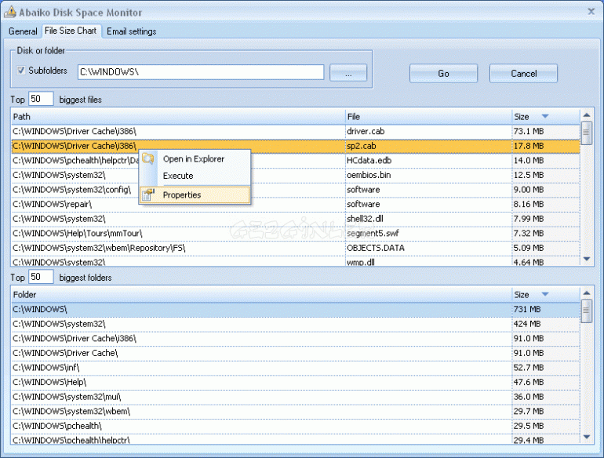Select the C:\WINDOWS\inf\ folder row
Screen dimensions: 604x458
point(296,368)
